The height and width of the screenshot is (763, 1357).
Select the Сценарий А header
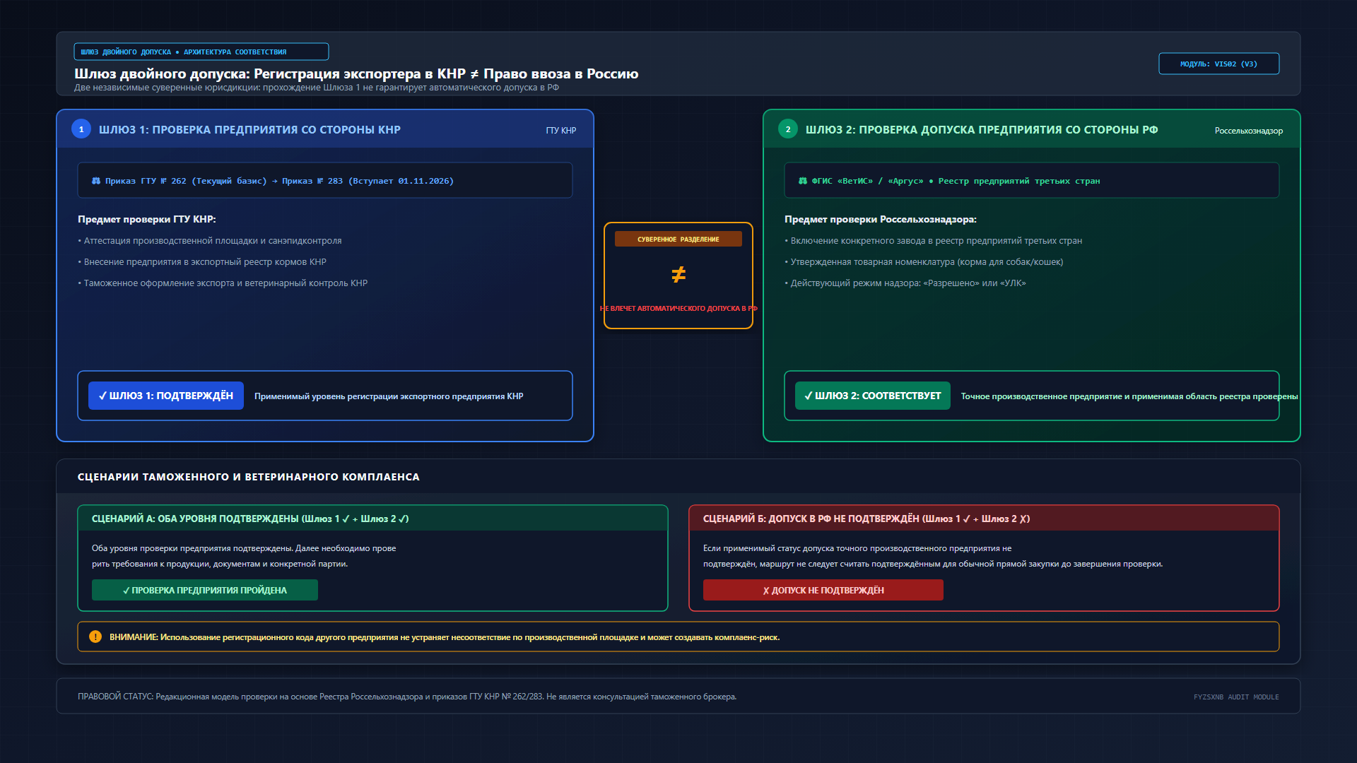[372, 519]
